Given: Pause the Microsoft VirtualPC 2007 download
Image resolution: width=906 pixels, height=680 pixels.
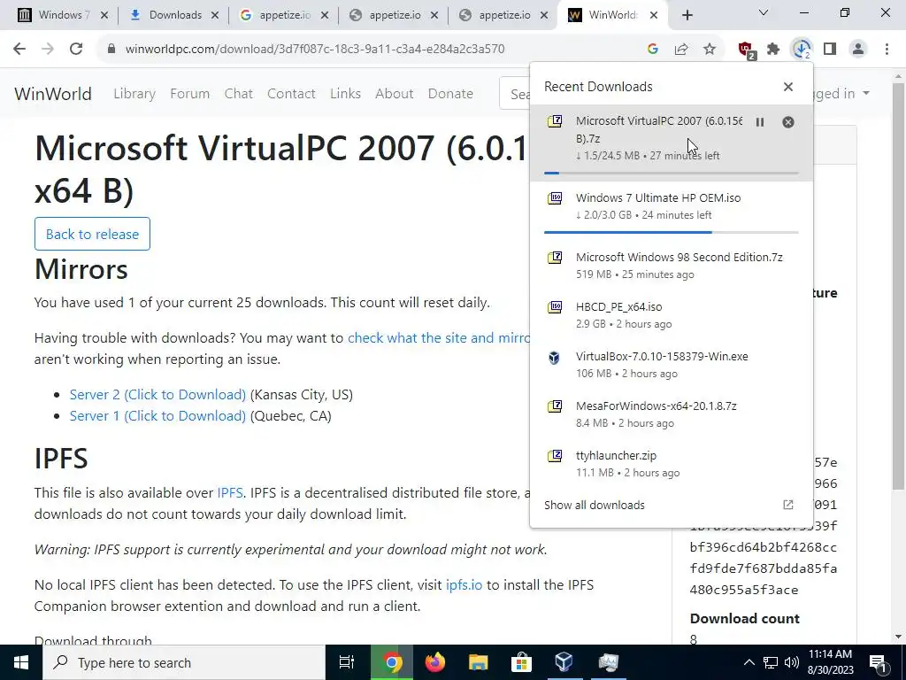Looking at the screenshot, I should coord(760,122).
